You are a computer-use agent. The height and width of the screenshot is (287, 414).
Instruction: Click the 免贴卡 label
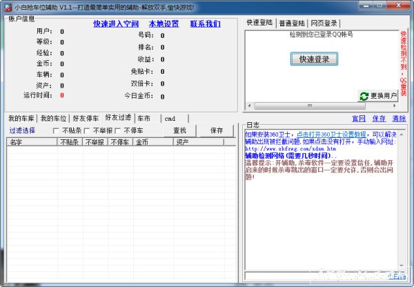pyautogui.click(x=143, y=72)
